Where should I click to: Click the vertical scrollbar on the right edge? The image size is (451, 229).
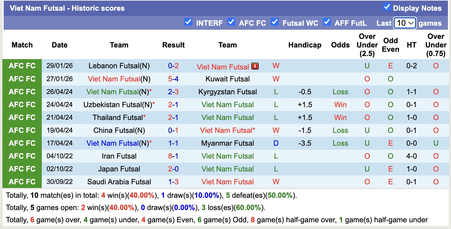point(449,114)
